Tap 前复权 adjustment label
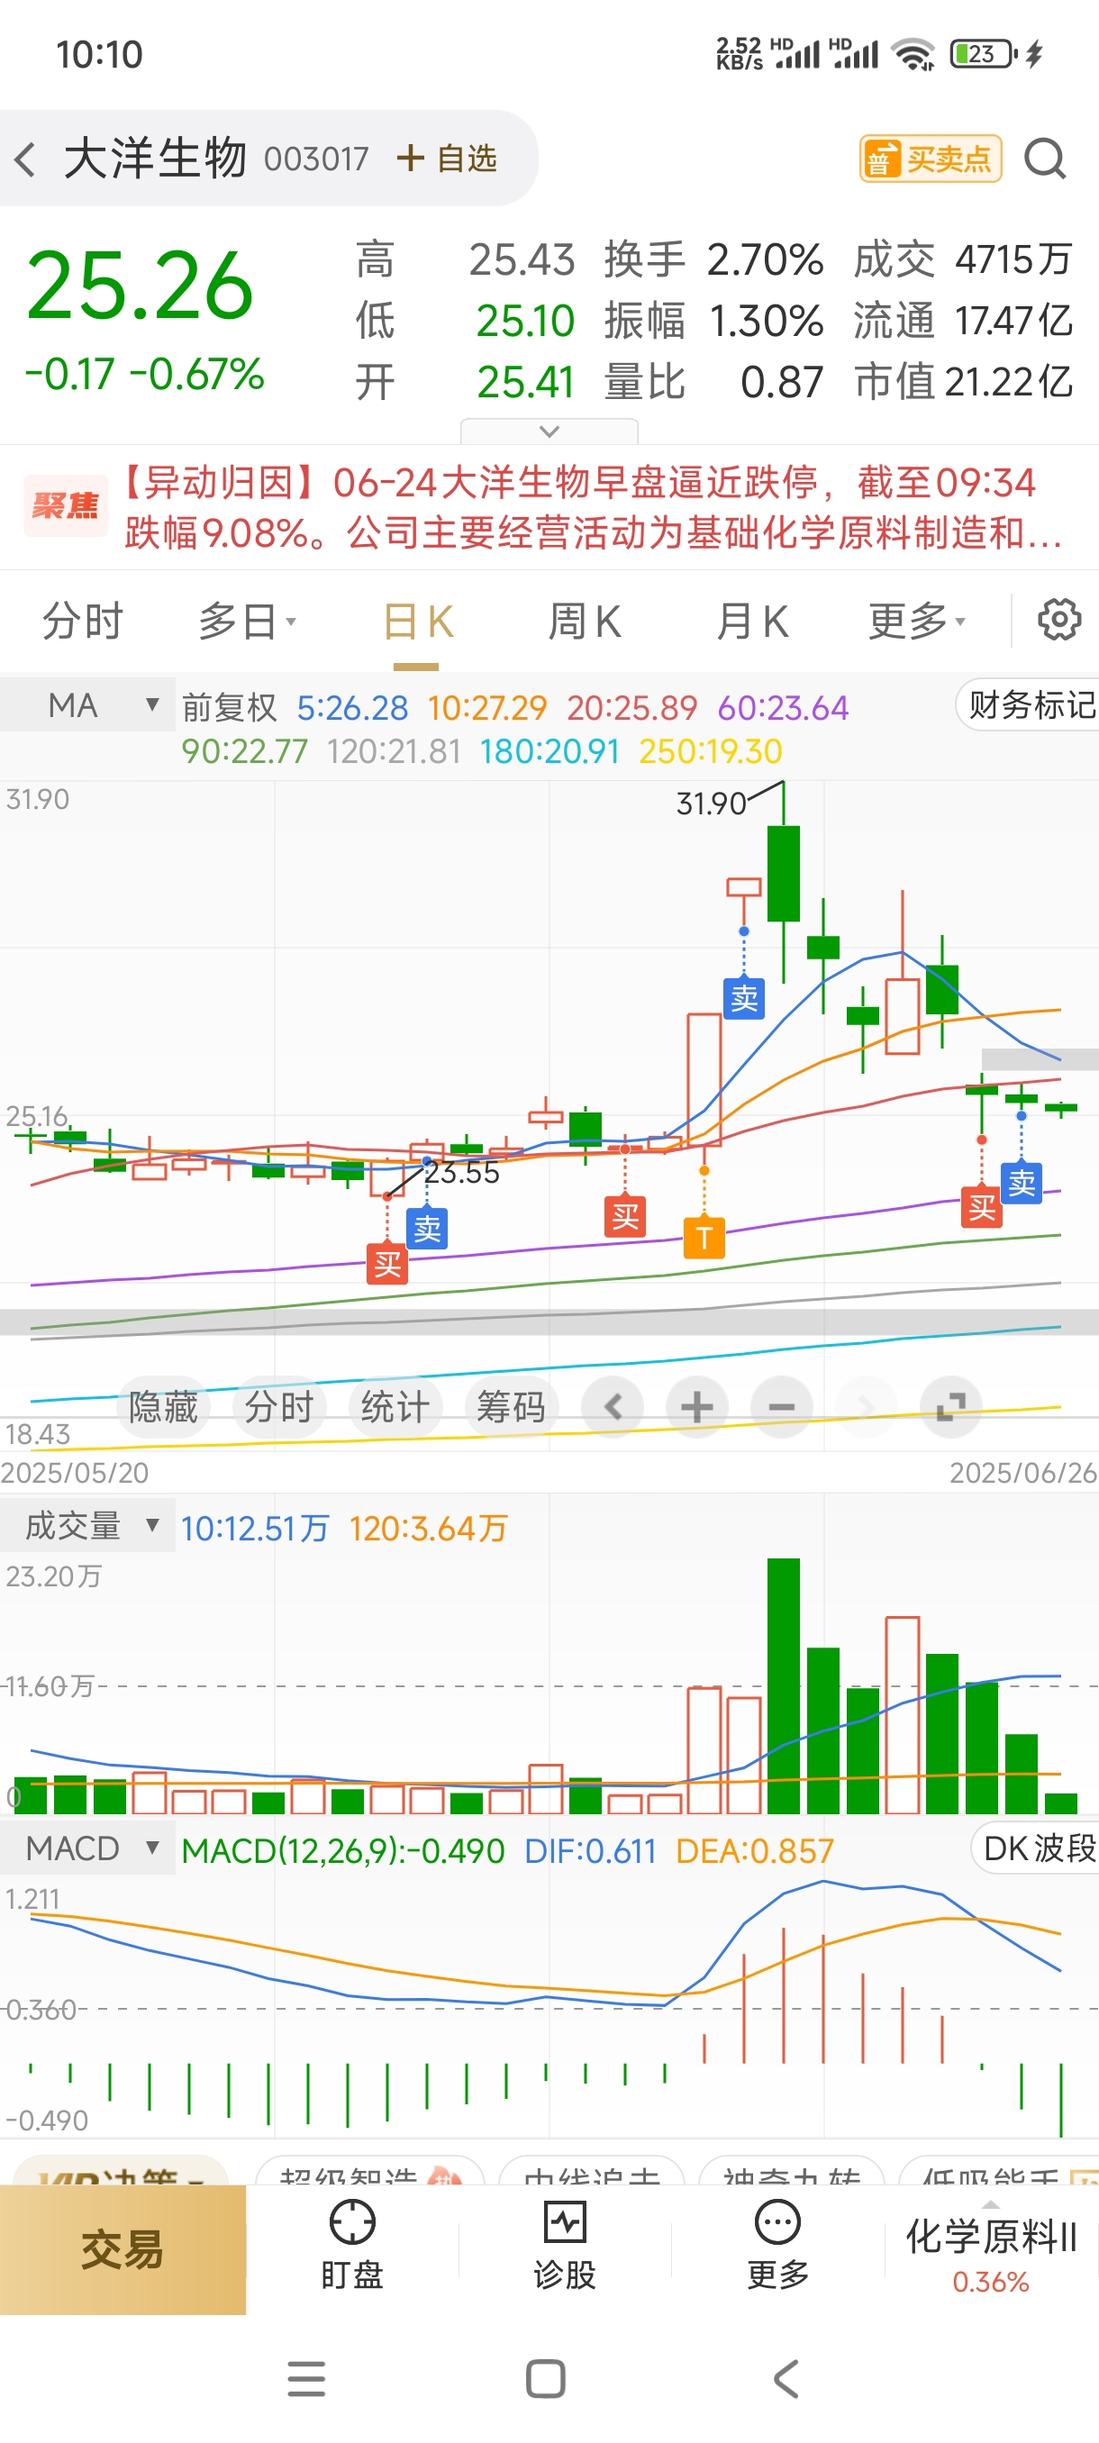This screenshot has width=1099, height=2443. 230,707
